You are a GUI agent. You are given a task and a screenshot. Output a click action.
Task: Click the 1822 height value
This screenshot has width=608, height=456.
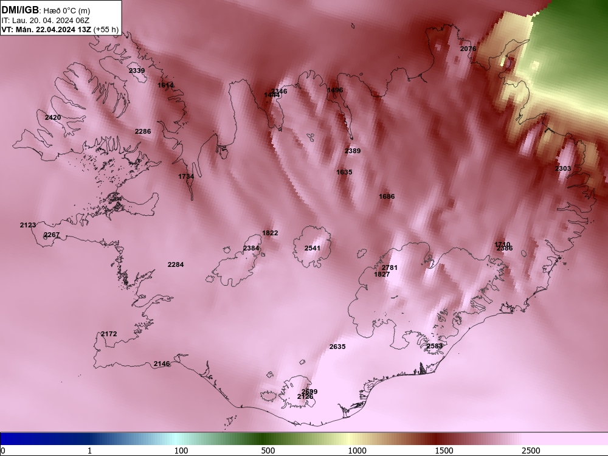[x=270, y=233]
